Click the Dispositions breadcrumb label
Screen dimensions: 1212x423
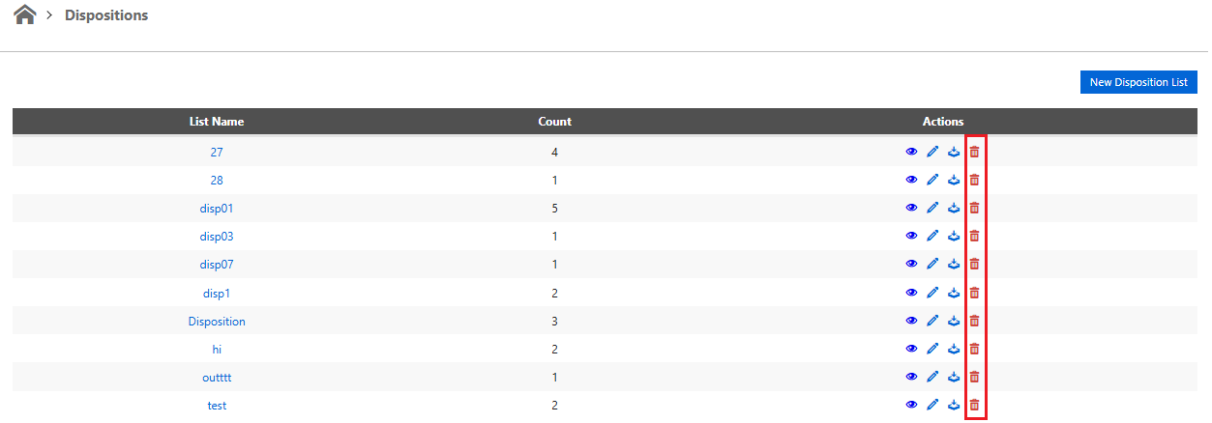[x=106, y=15]
